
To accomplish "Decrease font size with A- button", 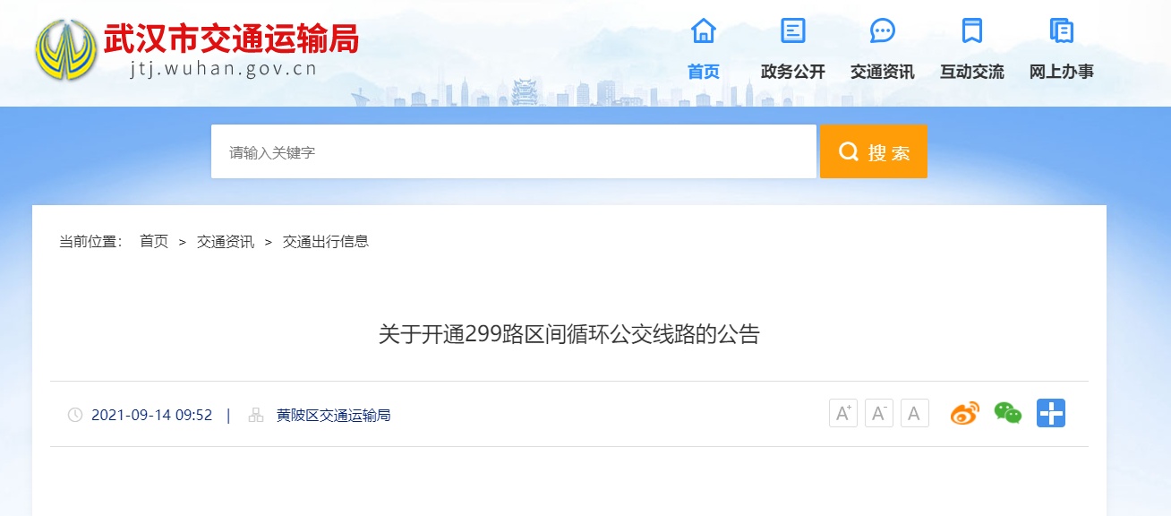I will tap(879, 413).
